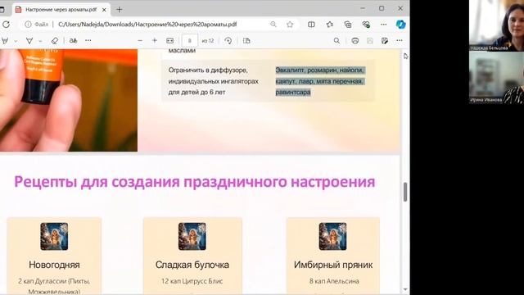Click the image above "Имбирный пряник"

coord(333,237)
